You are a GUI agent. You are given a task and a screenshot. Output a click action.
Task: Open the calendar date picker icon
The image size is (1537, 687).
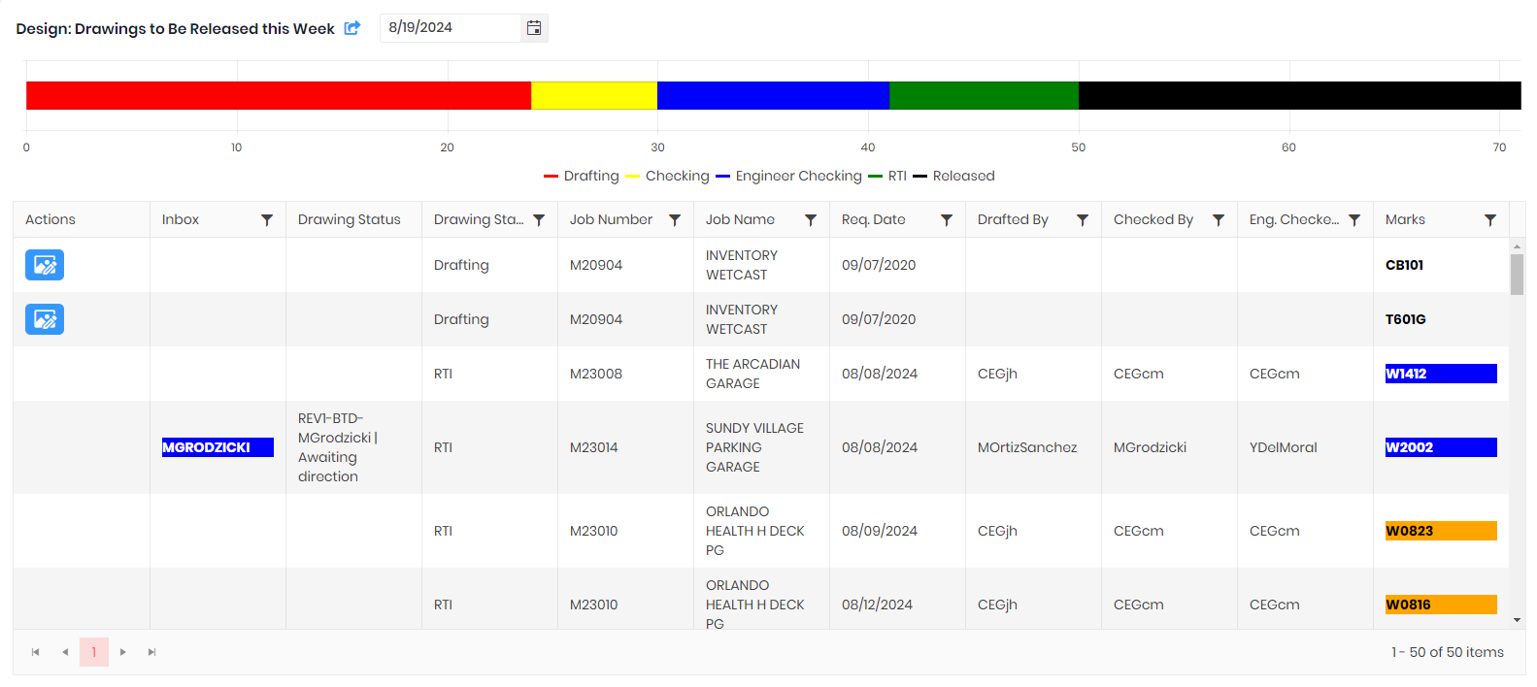click(x=534, y=28)
